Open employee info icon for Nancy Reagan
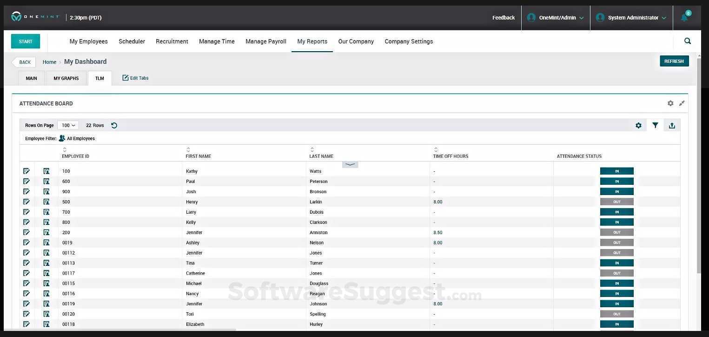The width and height of the screenshot is (709, 337). click(x=46, y=294)
